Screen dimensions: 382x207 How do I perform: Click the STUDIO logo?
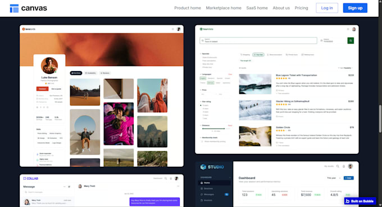point(212,167)
